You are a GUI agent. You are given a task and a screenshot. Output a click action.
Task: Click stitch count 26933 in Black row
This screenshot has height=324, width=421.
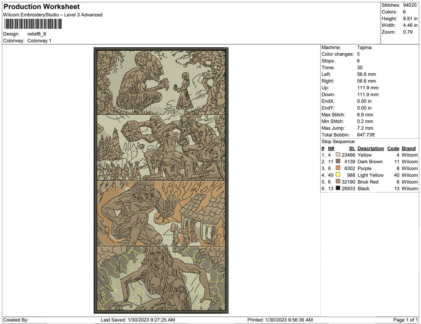click(x=348, y=188)
